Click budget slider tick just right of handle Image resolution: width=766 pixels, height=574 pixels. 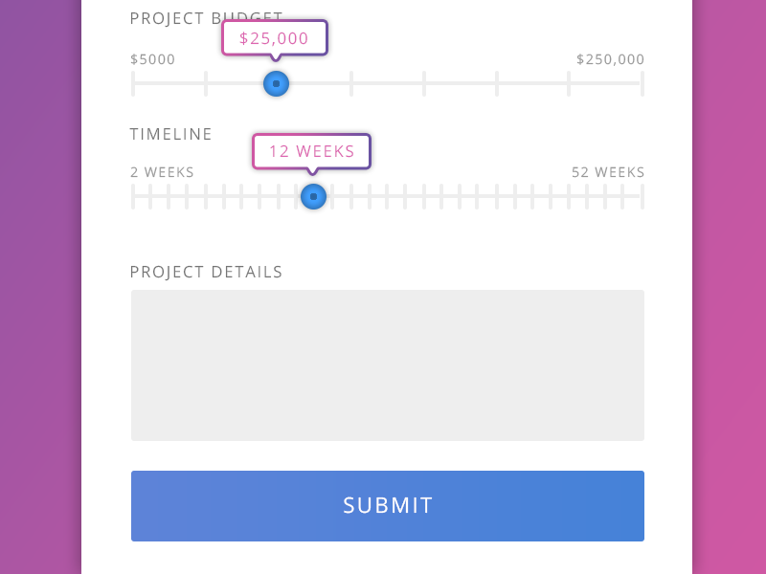click(x=351, y=83)
